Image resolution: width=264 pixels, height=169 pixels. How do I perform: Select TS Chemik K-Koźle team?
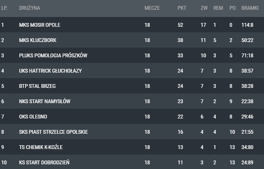click(41, 147)
